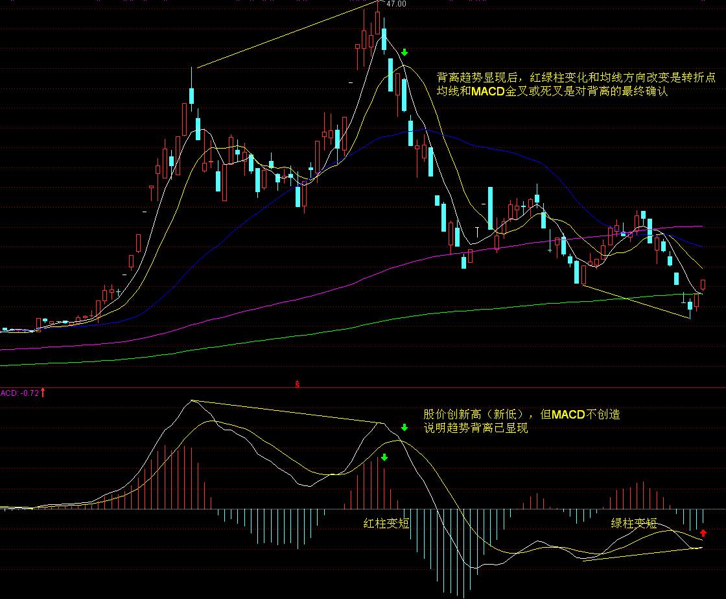The image size is (726, 599).
Task: Click the red up arrow at the MACD lower right
Action: (703, 533)
